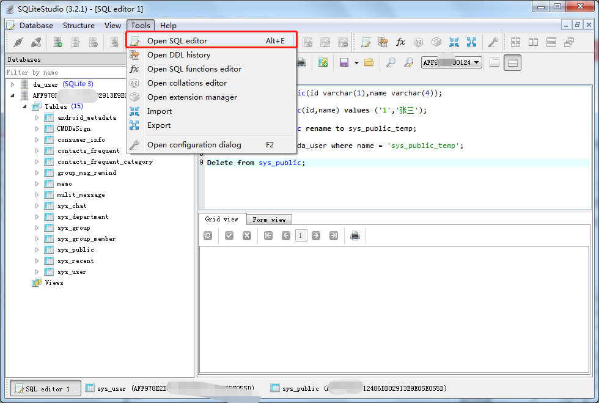This screenshot has height=403, width=599.
Task: Open the Database menu
Action: point(36,26)
